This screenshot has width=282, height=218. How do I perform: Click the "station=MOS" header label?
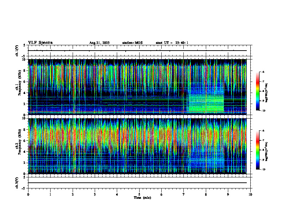pyautogui.click(x=132, y=43)
